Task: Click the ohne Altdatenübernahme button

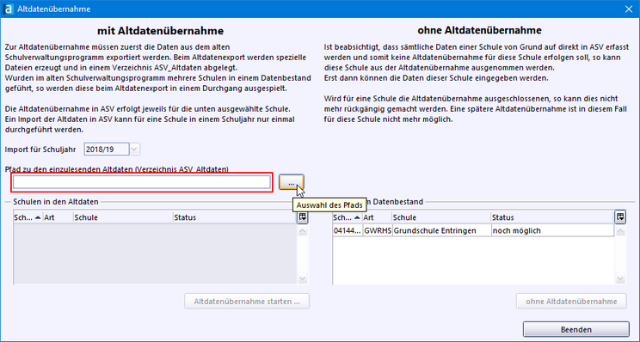Action: [571, 302]
